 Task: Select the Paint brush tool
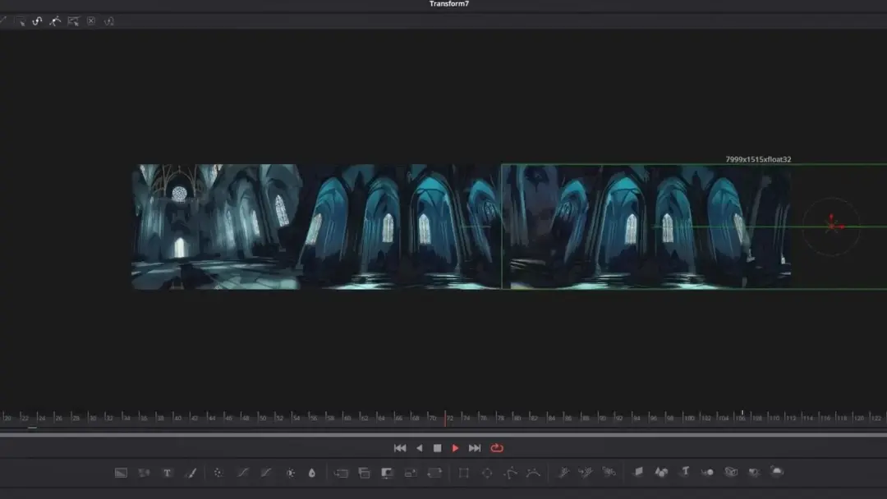[x=191, y=473]
